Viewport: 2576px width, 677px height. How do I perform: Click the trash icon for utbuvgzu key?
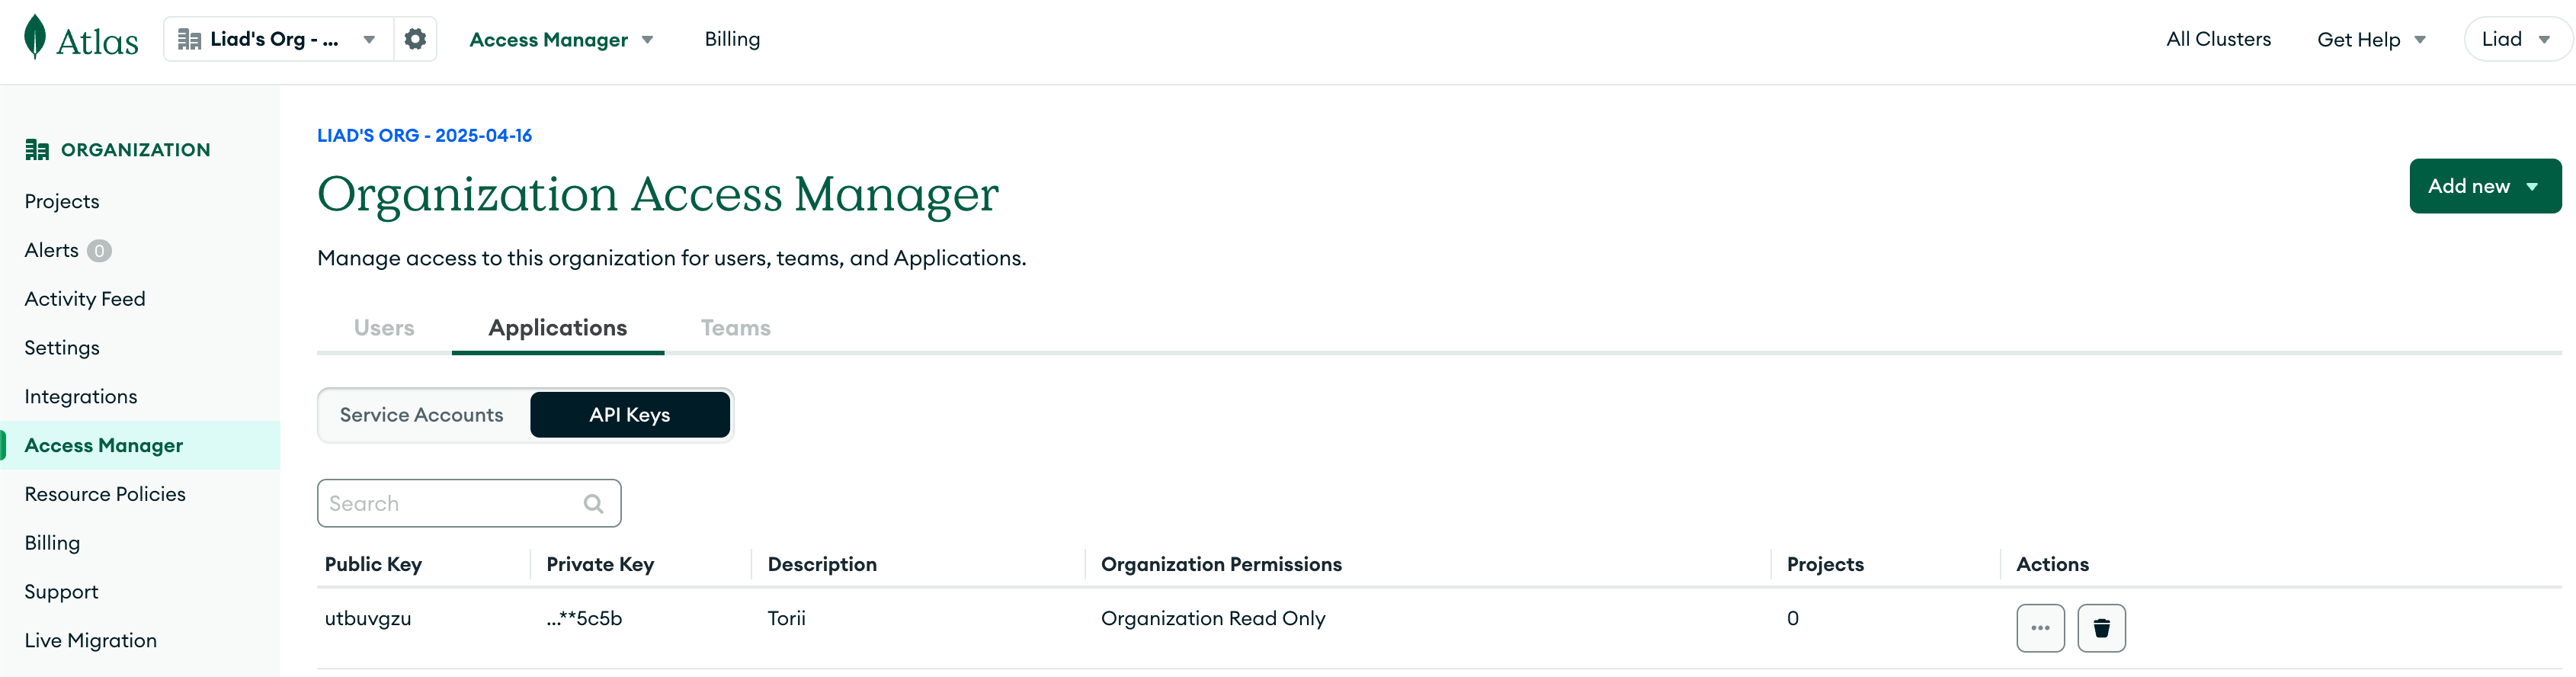coord(2101,628)
